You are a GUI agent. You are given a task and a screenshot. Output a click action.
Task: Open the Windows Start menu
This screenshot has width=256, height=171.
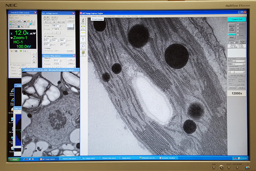click(14, 159)
